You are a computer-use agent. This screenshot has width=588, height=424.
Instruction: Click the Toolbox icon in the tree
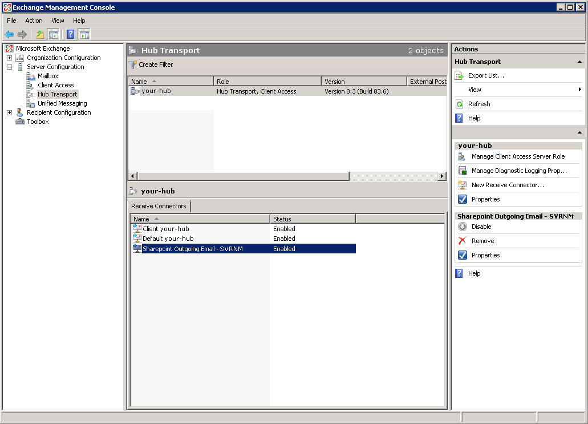pos(20,122)
